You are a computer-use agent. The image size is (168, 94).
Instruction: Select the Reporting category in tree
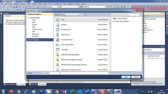tap(35, 34)
